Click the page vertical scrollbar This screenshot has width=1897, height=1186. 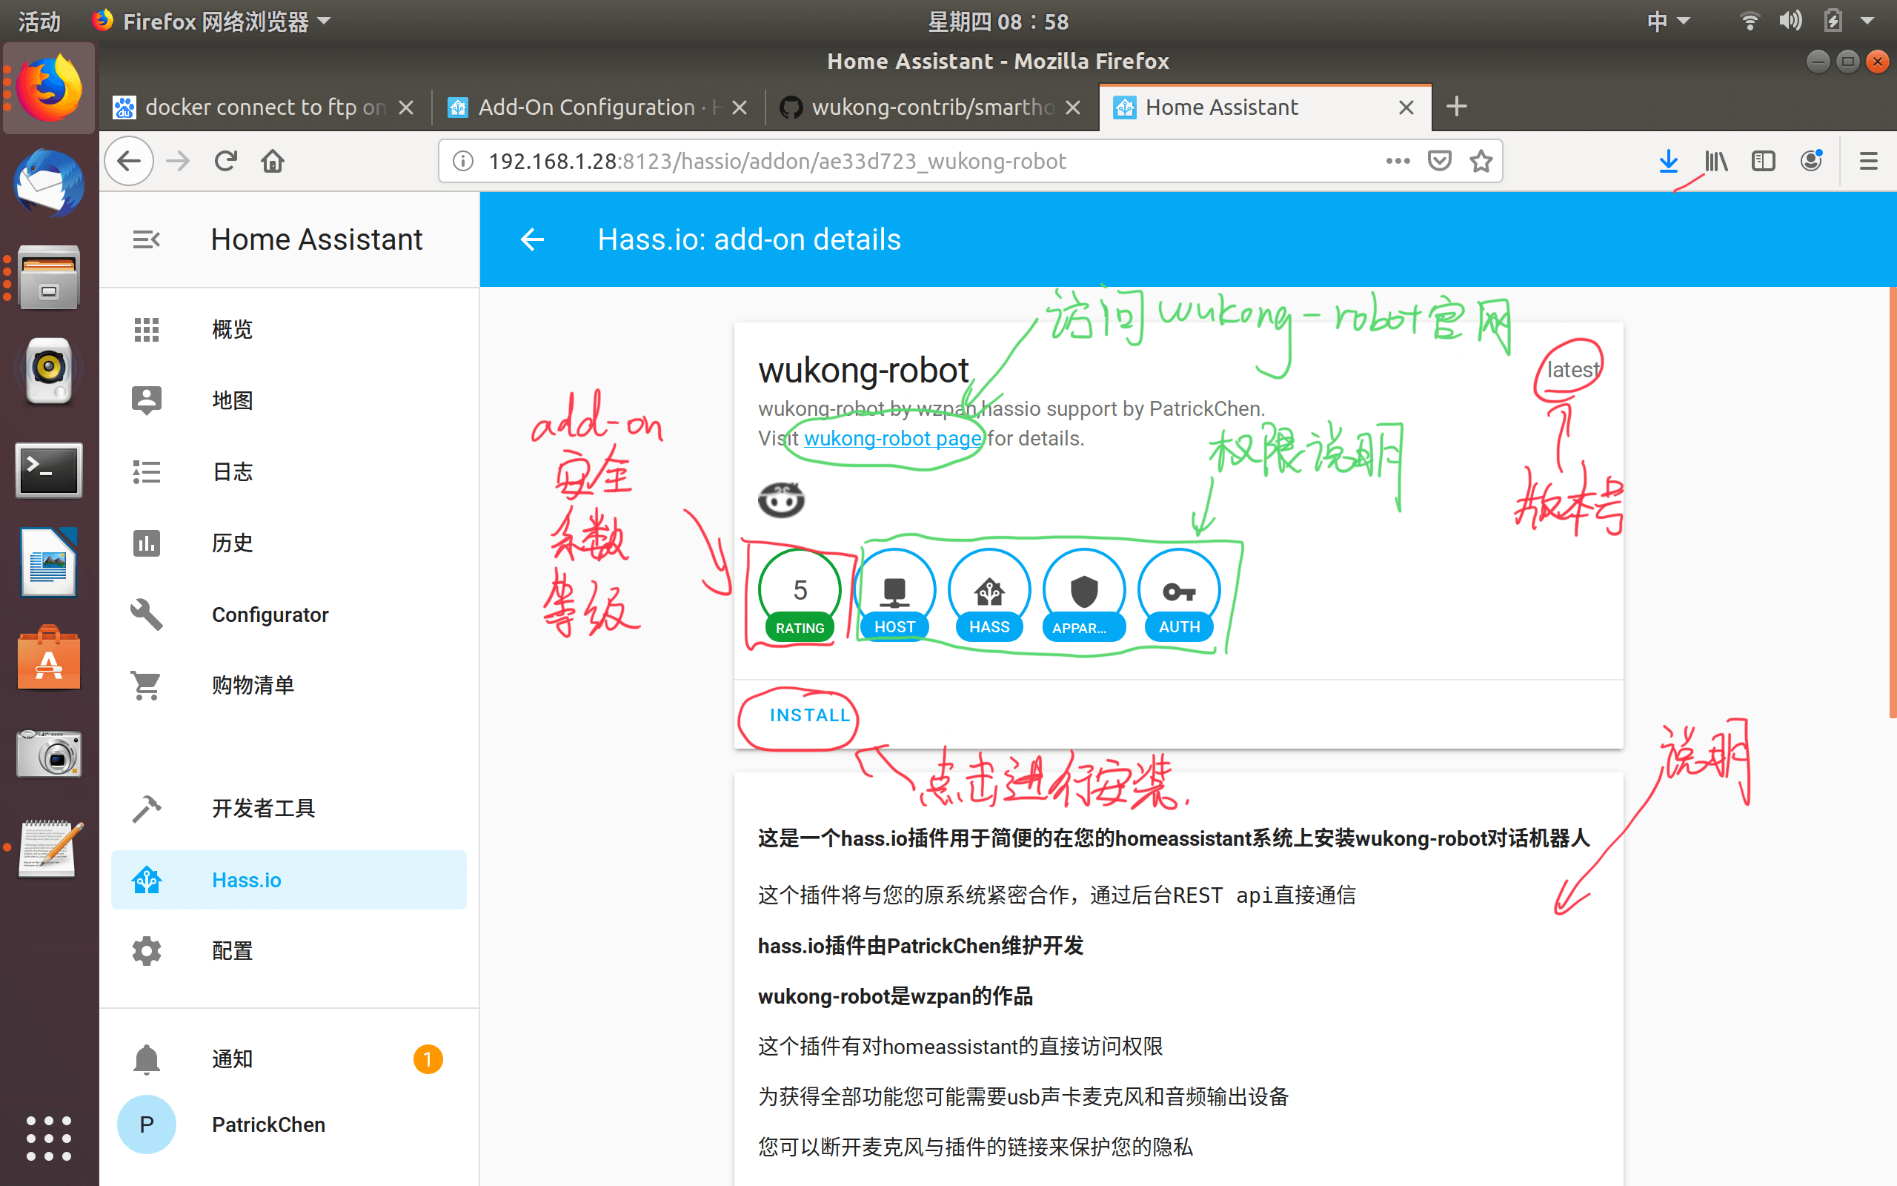[x=1893, y=502]
